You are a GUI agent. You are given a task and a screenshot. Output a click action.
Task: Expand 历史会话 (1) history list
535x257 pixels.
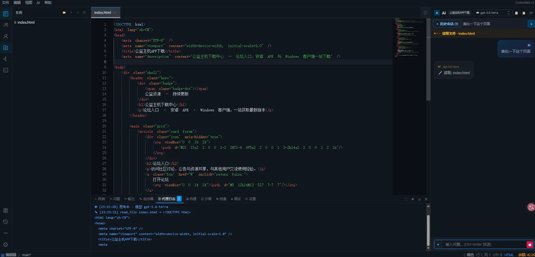(x=447, y=24)
